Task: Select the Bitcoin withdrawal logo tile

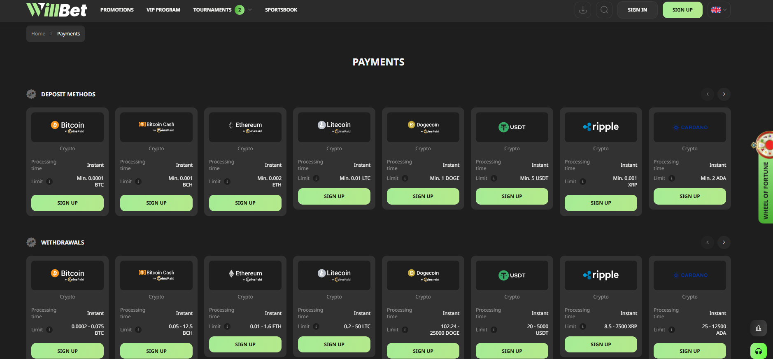Action: tap(68, 275)
